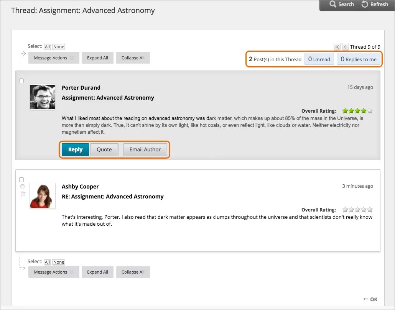Show the 0 Unread posts filter
Viewport: 395px width, 310px height.
[319, 59]
